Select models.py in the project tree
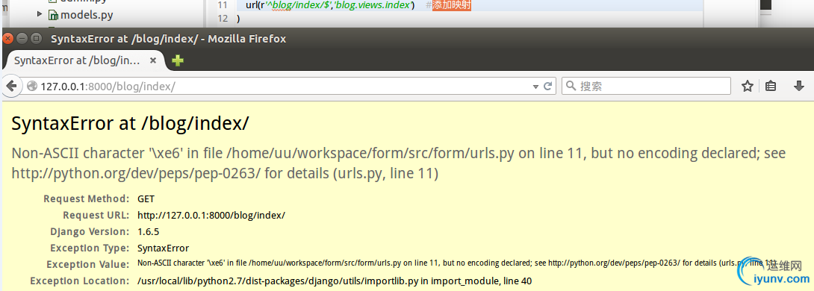Image resolution: width=814 pixels, height=291 pixels. coord(87,14)
